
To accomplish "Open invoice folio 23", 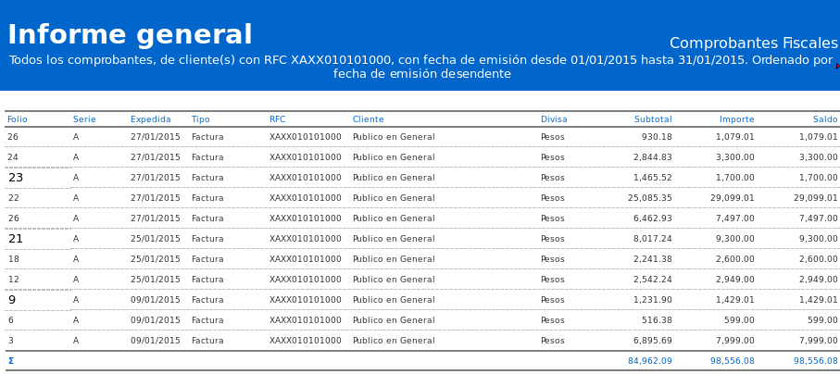I will click(x=16, y=178).
